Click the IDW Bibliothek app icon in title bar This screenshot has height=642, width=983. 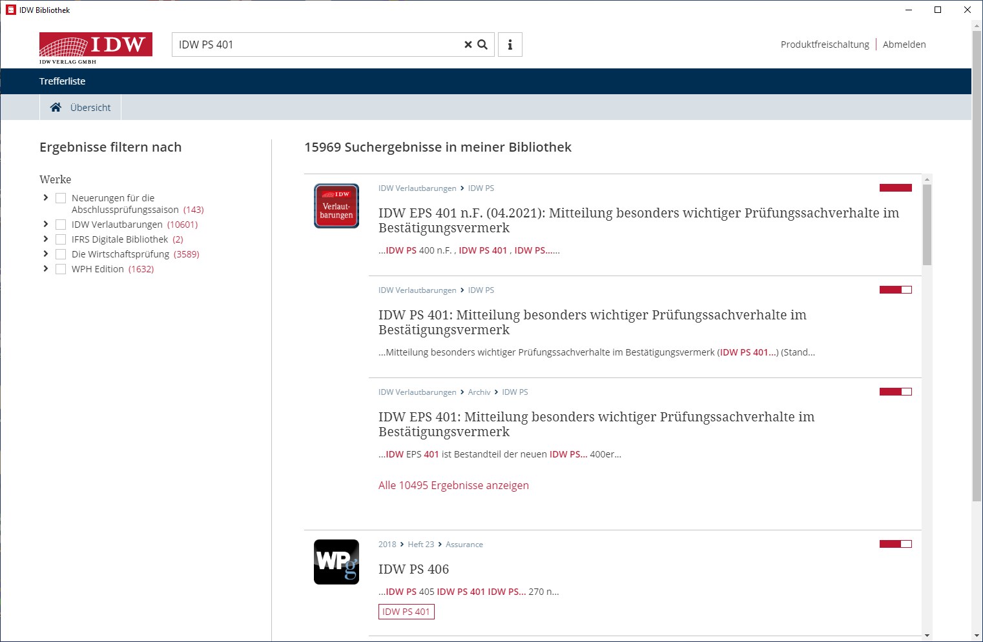pos(11,10)
